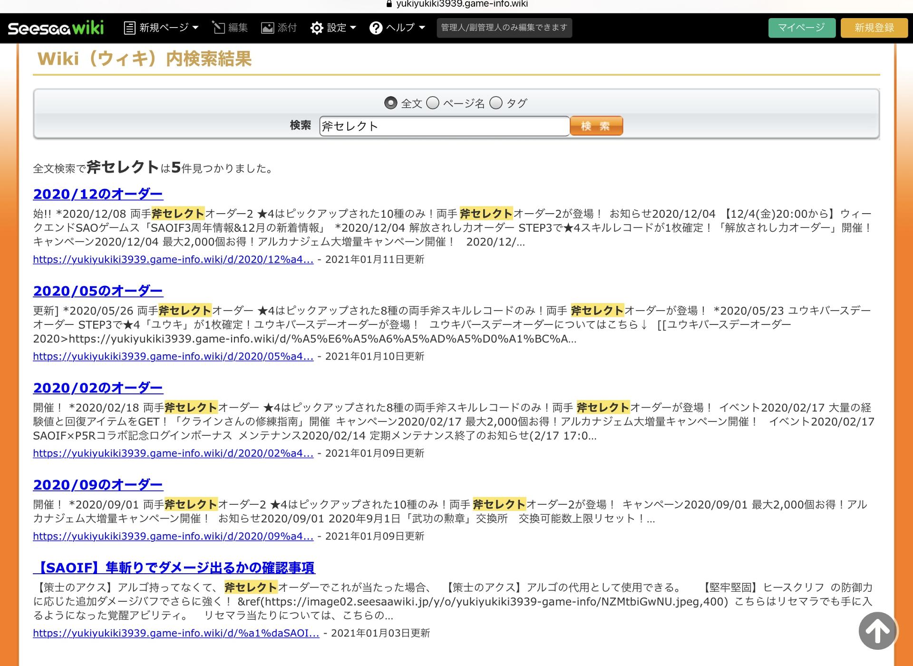Click the マイページ button

802,28
